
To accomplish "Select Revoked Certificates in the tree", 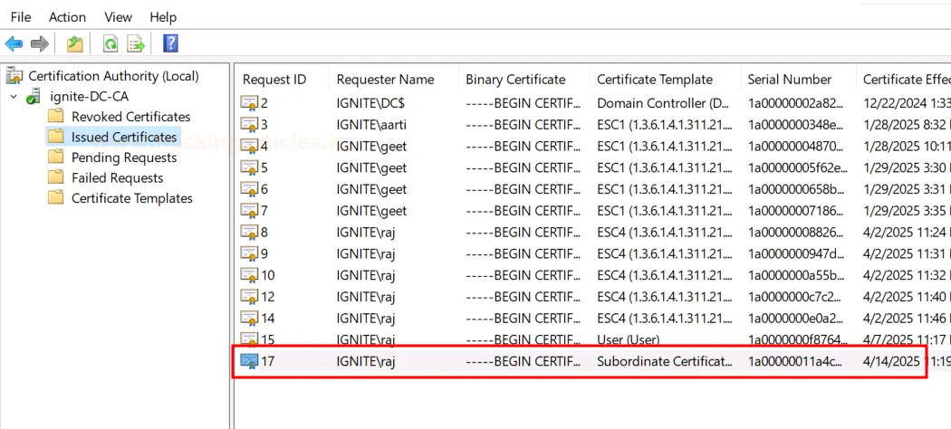I will point(131,117).
